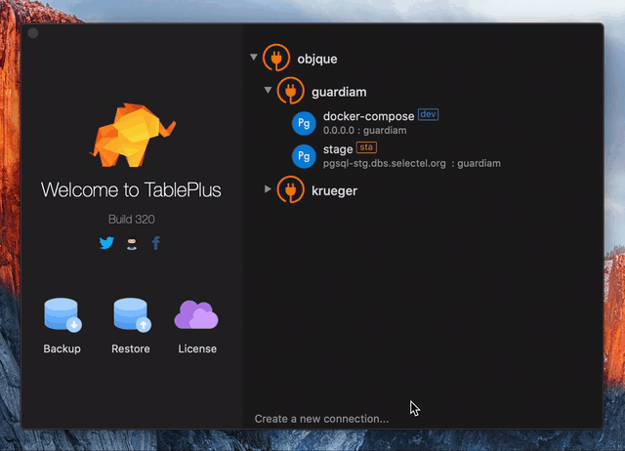Image resolution: width=625 pixels, height=451 pixels.
Task: Click the blue dev tag badge
Action: click(428, 114)
